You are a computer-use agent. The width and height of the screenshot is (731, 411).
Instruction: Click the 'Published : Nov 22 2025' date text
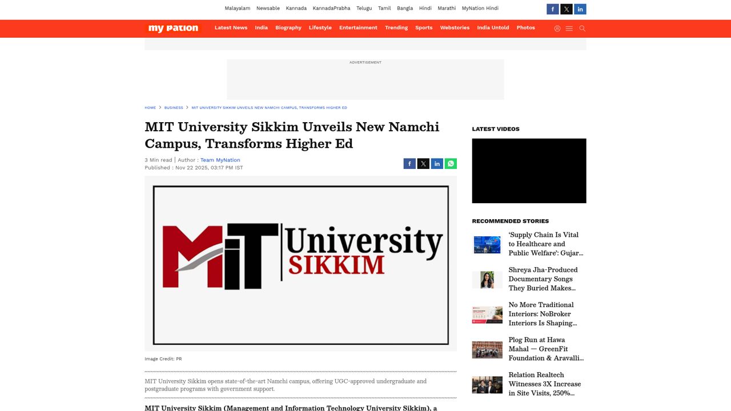(x=194, y=168)
